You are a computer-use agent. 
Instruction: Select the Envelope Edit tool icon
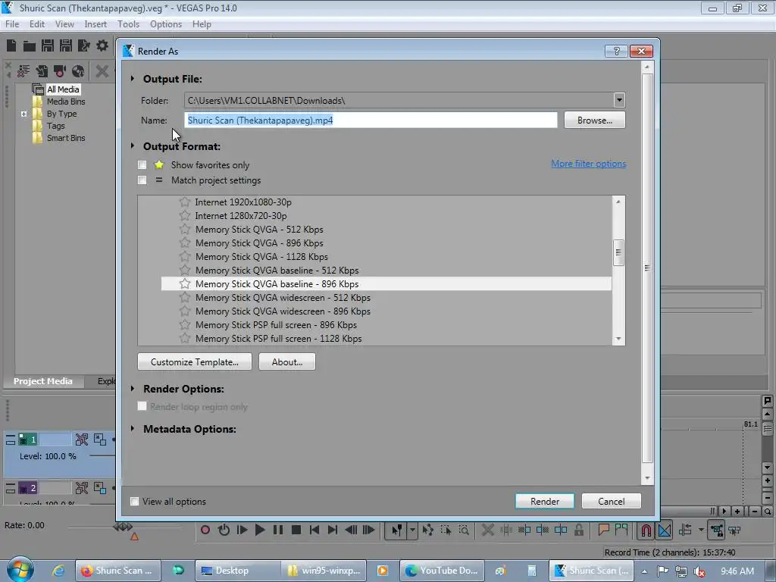(428, 530)
